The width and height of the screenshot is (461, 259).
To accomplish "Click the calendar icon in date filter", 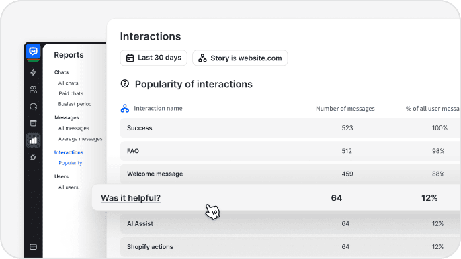I will click(130, 58).
